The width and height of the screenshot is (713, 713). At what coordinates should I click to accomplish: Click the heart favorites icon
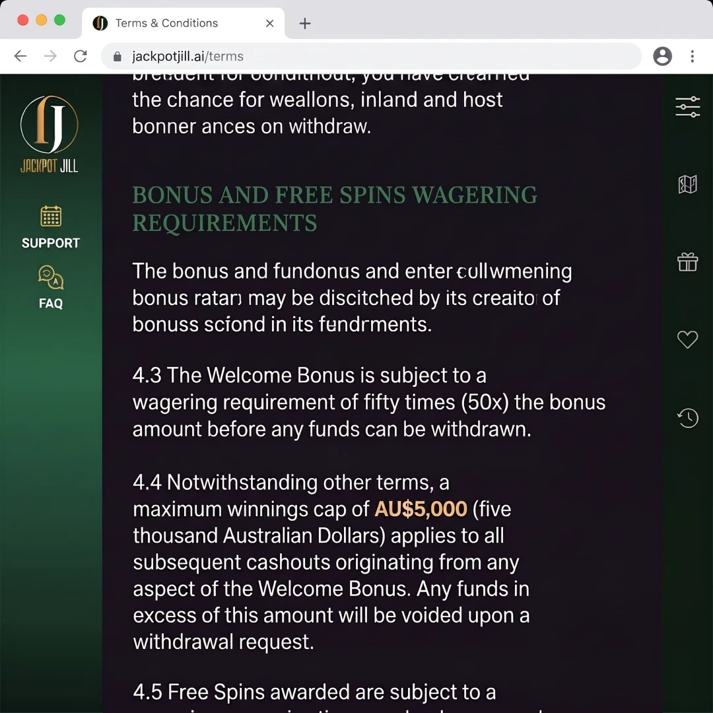pyautogui.click(x=687, y=339)
